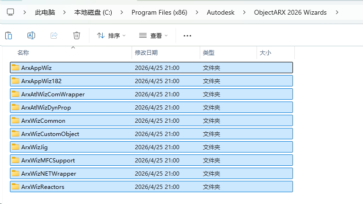Click folder icon of ArxWizCustomObject
363x204 pixels.
[x=16, y=134]
